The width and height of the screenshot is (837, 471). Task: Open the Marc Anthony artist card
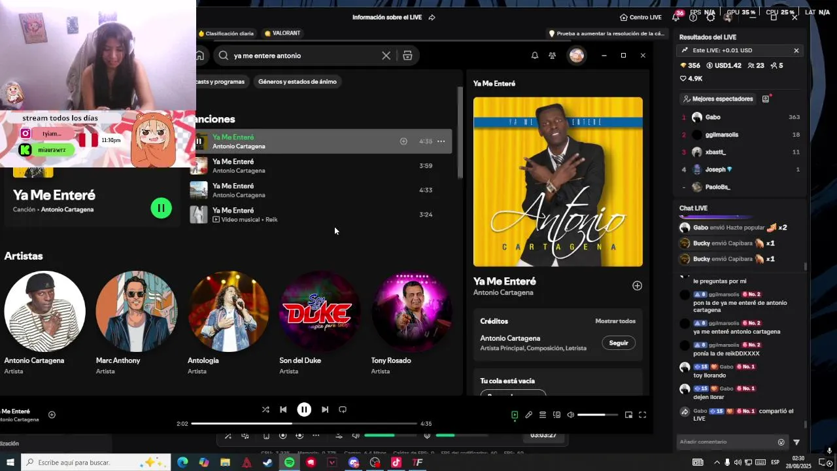click(136, 324)
